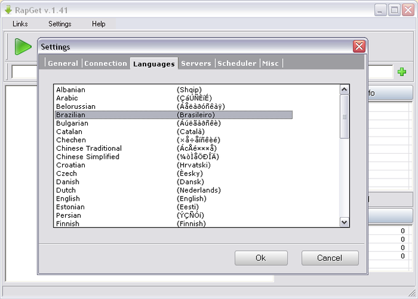Click the Cancel button
Viewport: 418px width, 299px height.
329,258
